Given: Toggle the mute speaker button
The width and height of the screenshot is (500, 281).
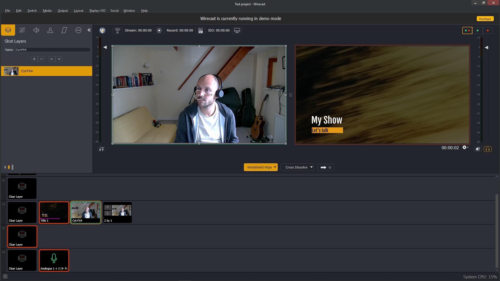Looking at the screenshot, I should coord(478,149).
